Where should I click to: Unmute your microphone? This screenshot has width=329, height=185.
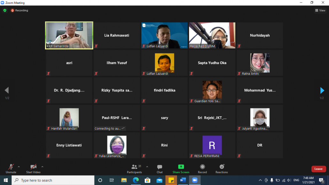coord(11,168)
